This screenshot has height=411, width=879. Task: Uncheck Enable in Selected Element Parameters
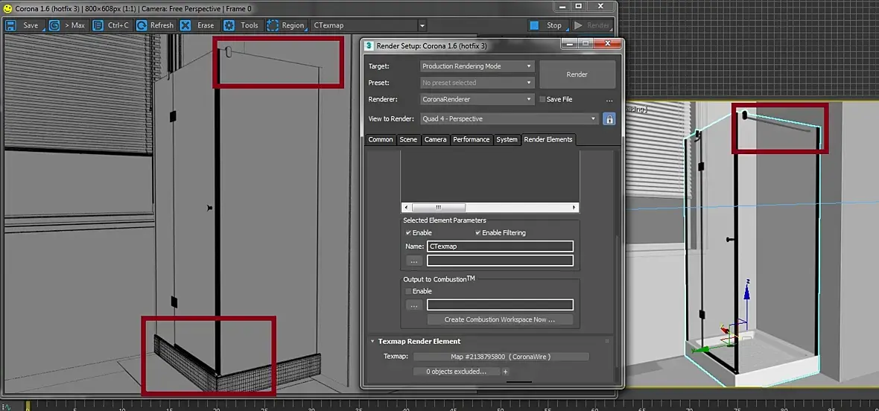click(408, 232)
